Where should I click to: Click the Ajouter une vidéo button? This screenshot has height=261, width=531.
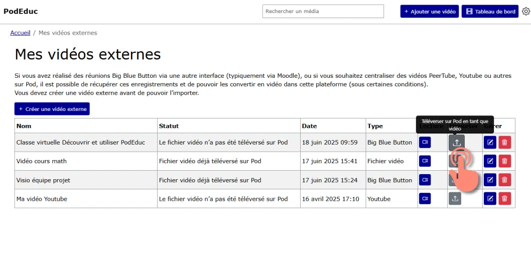(430, 12)
